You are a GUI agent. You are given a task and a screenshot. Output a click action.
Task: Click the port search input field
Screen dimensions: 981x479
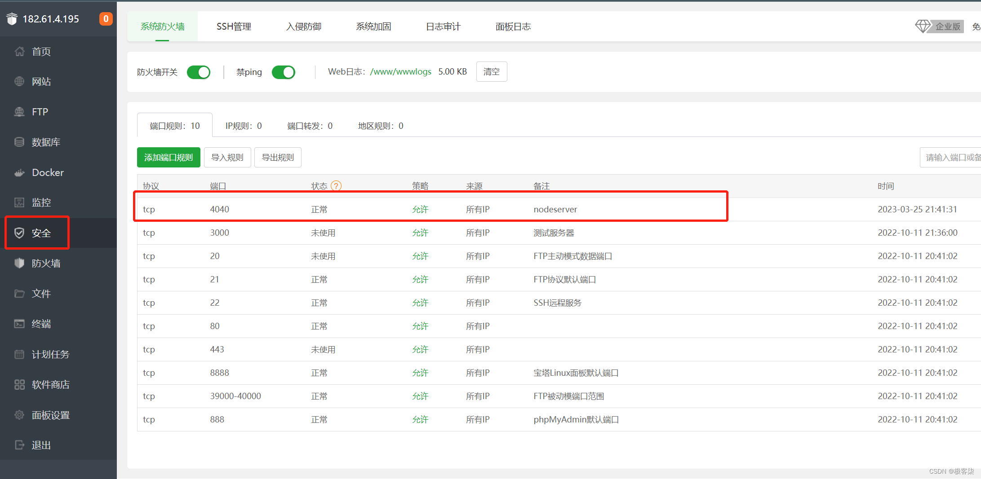click(x=950, y=158)
